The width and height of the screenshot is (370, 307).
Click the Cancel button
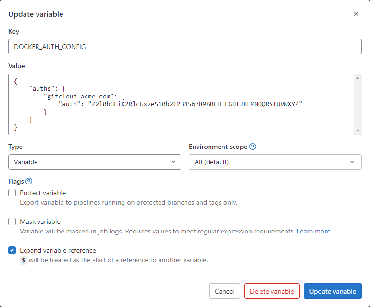pyautogui.click(x=224, y=291)
